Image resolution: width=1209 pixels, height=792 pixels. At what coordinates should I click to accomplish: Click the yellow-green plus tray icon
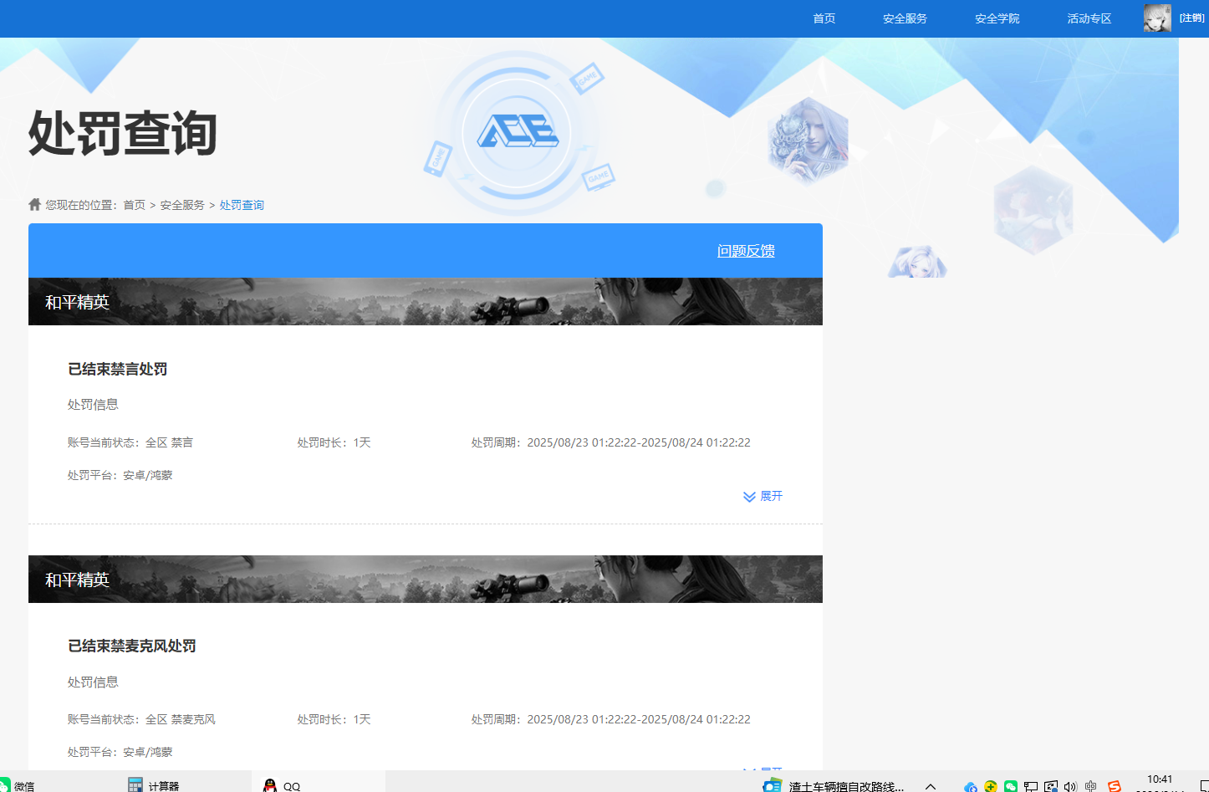(991, 786)
